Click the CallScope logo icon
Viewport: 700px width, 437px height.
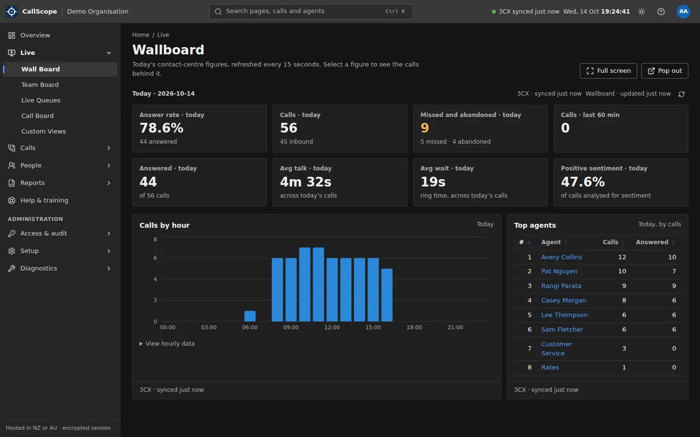coord(12,11)
